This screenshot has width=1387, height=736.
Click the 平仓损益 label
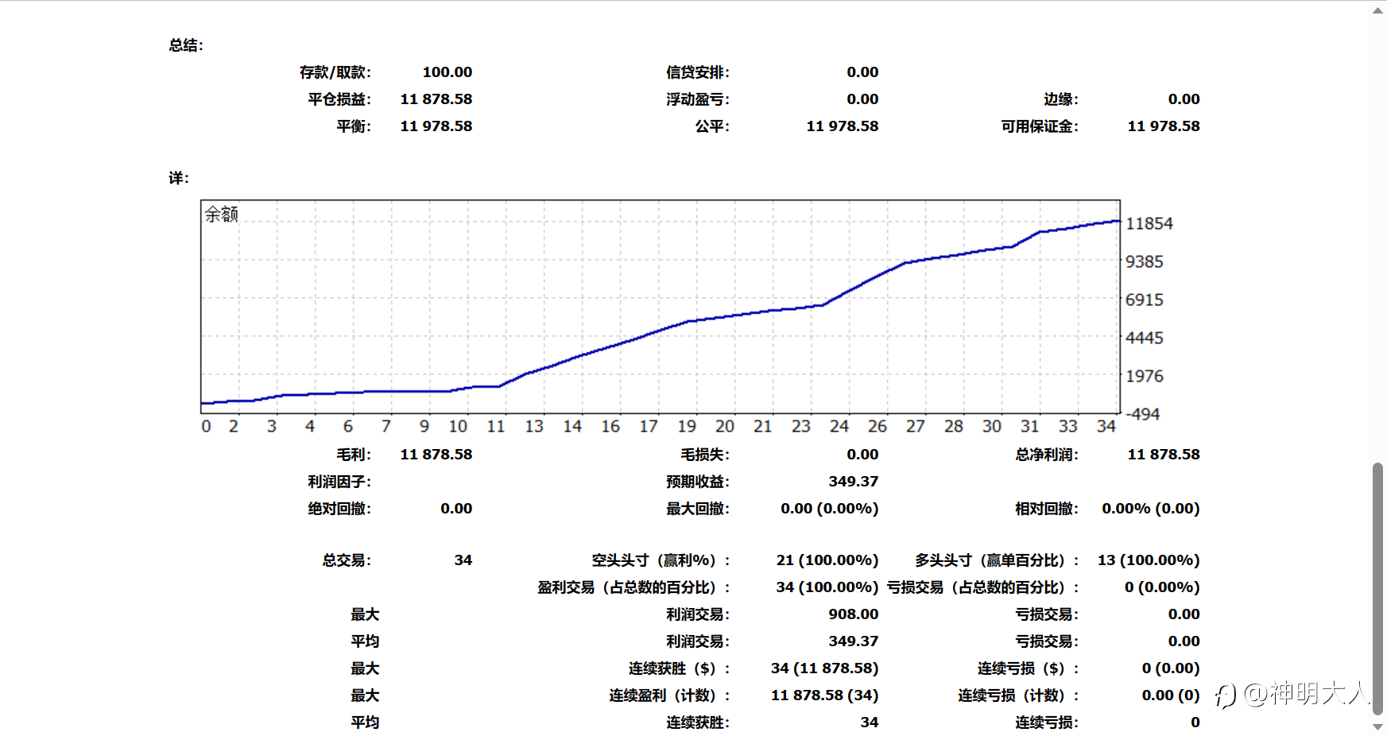coord(339,99)
